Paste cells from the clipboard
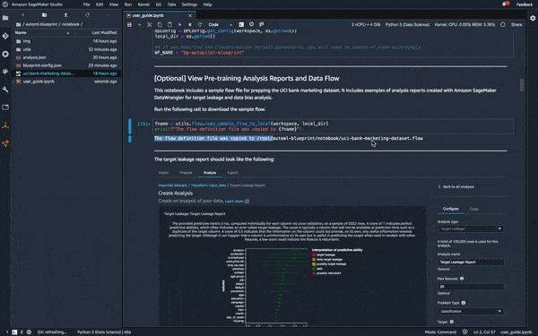 pos(169,25)
